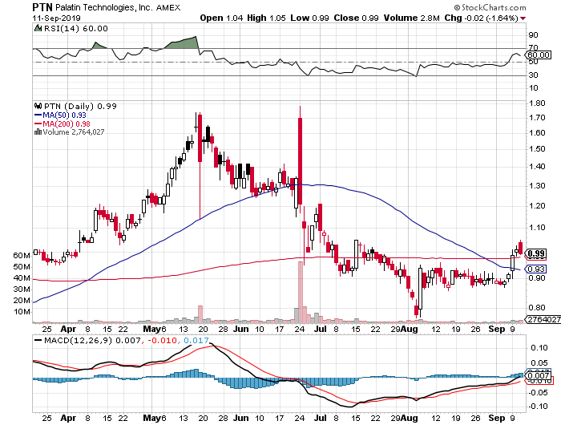
Task: Click the RSI(14) legend line icon
Action: click(36, 27)
